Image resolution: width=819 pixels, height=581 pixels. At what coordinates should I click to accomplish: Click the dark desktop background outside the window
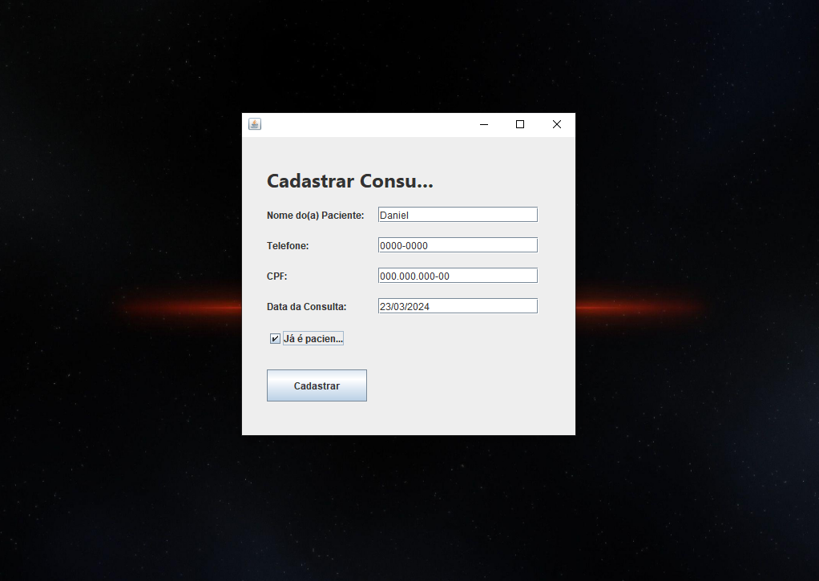120,481
